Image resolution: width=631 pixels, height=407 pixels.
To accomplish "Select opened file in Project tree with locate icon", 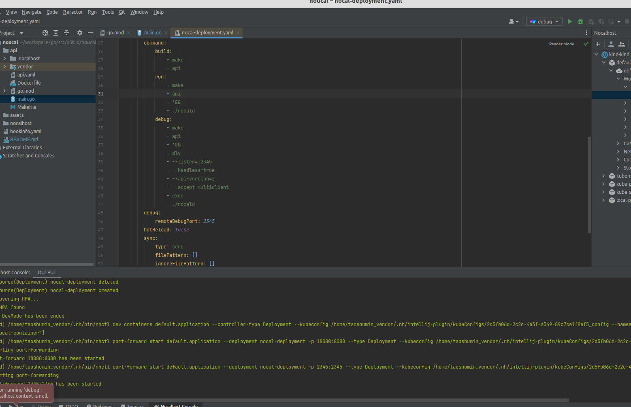I will tap(45, 33).
